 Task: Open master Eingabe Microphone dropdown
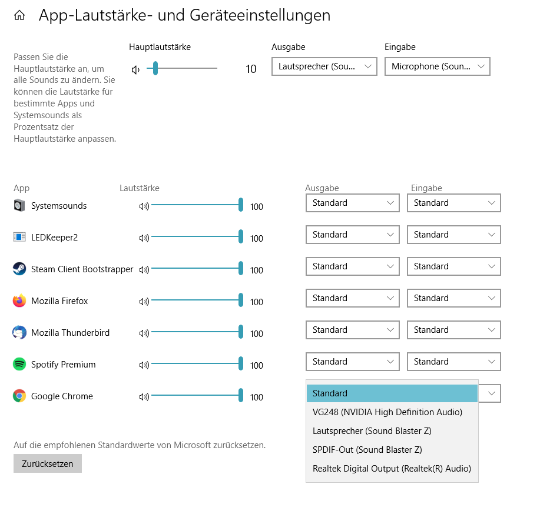[x=438, y=66]
